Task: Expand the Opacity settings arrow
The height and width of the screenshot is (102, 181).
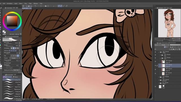Action: [20, 45]
